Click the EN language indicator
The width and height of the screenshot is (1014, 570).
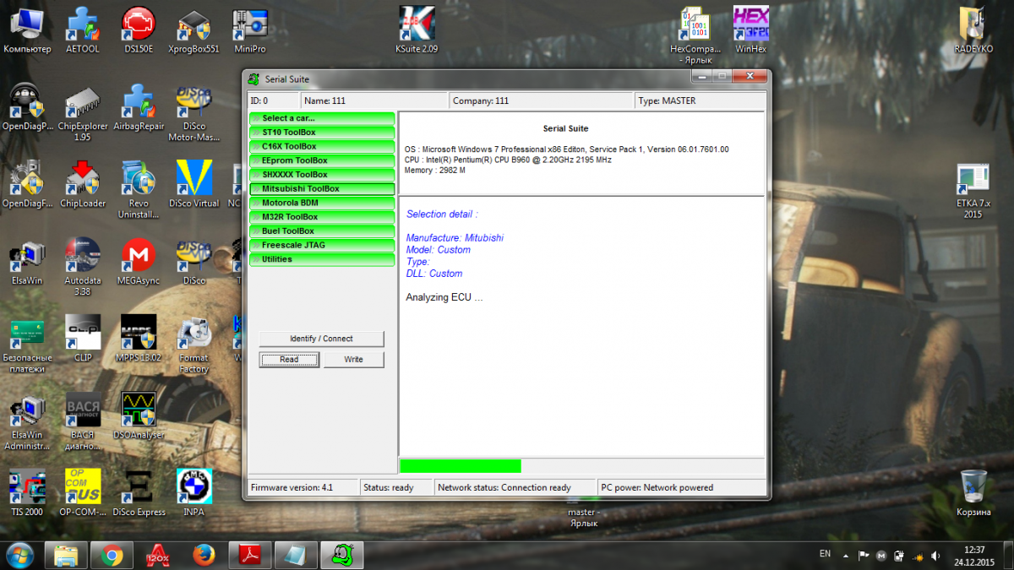pyautogui.click(x=825, y=554)
